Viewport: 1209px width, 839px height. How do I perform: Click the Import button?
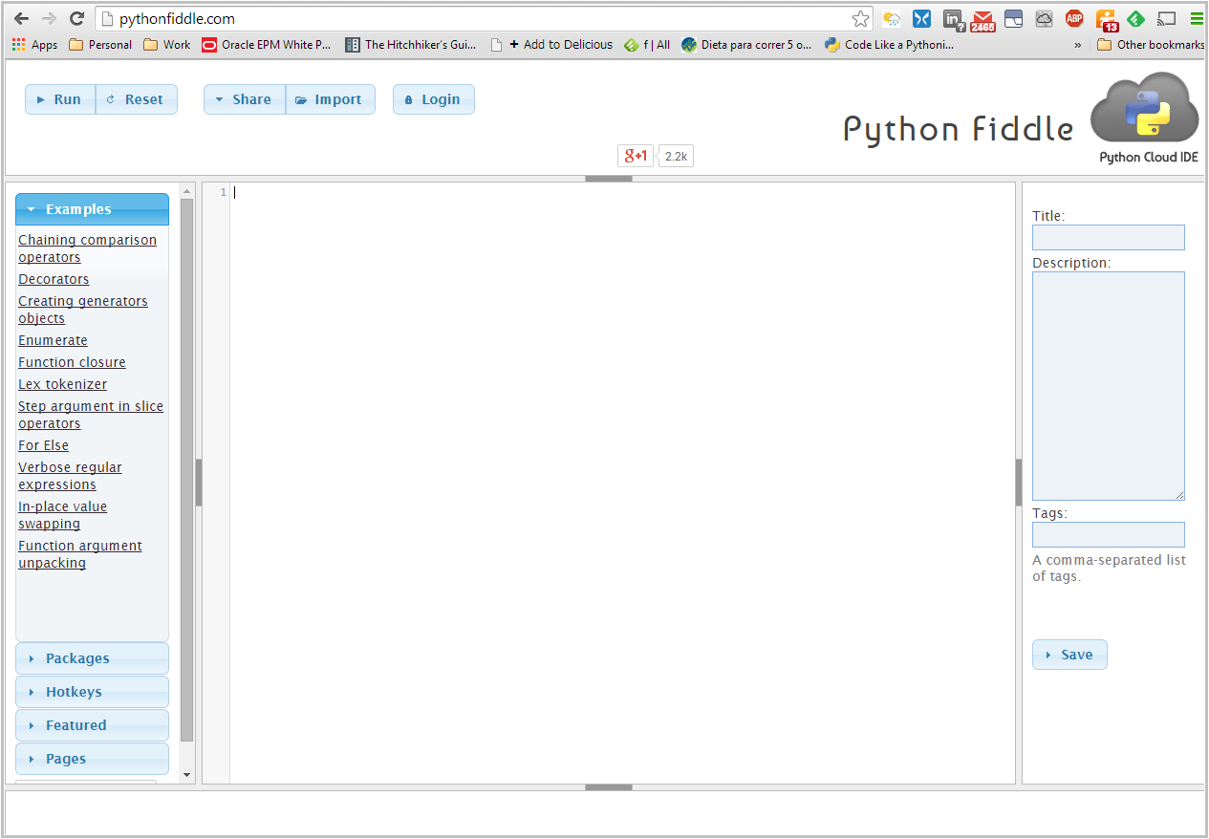331,99
